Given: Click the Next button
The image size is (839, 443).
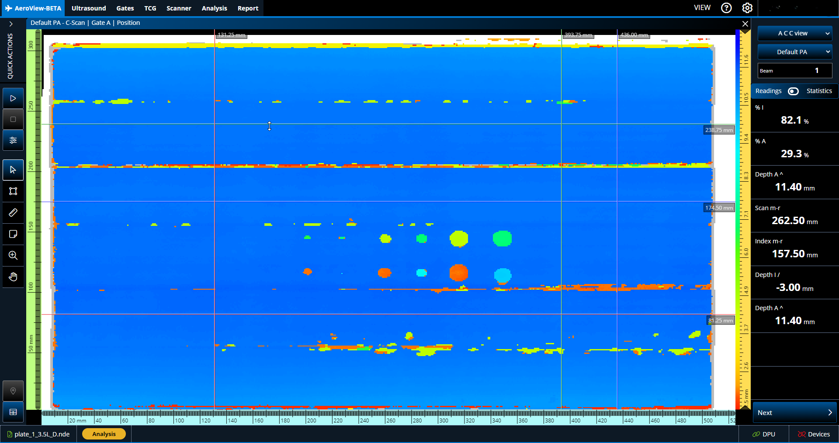Looking at the screenshot, I should click(794, 413).
